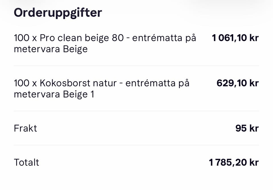Select the 1 061,10 kr price
Viewport: 273px width, 190px height.
(235, 38)
